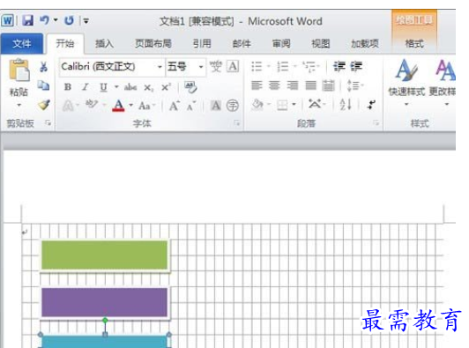Click the Shrink Font icon
This screenshot has width=469, height=348.
click(x=191, y=106)
